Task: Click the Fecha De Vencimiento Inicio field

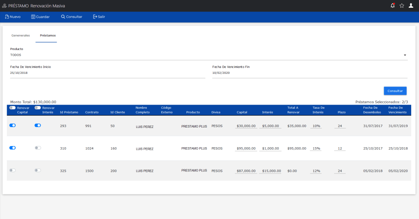Action: pyautogui.click(x=107, y=73)
